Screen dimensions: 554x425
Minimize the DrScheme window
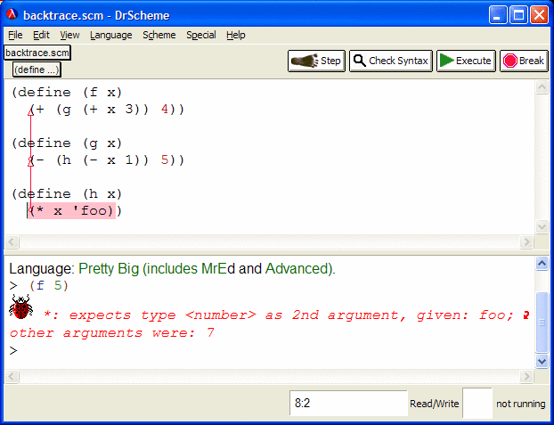[x=498, y=15]
